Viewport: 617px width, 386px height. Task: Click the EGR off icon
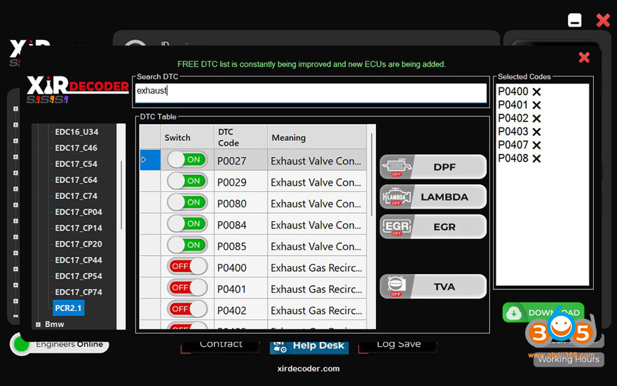coord(397,227)
